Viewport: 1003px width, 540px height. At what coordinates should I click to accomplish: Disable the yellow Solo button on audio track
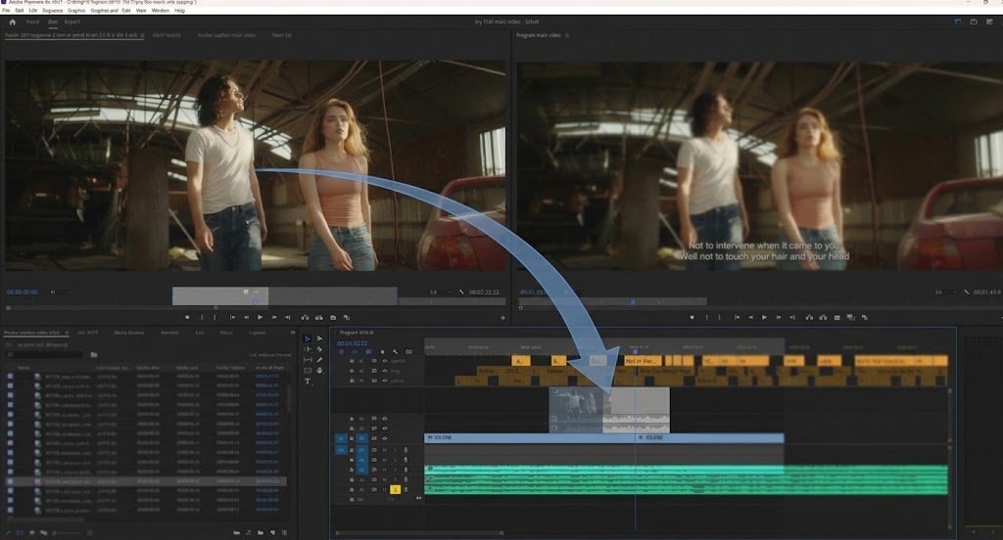395,489
